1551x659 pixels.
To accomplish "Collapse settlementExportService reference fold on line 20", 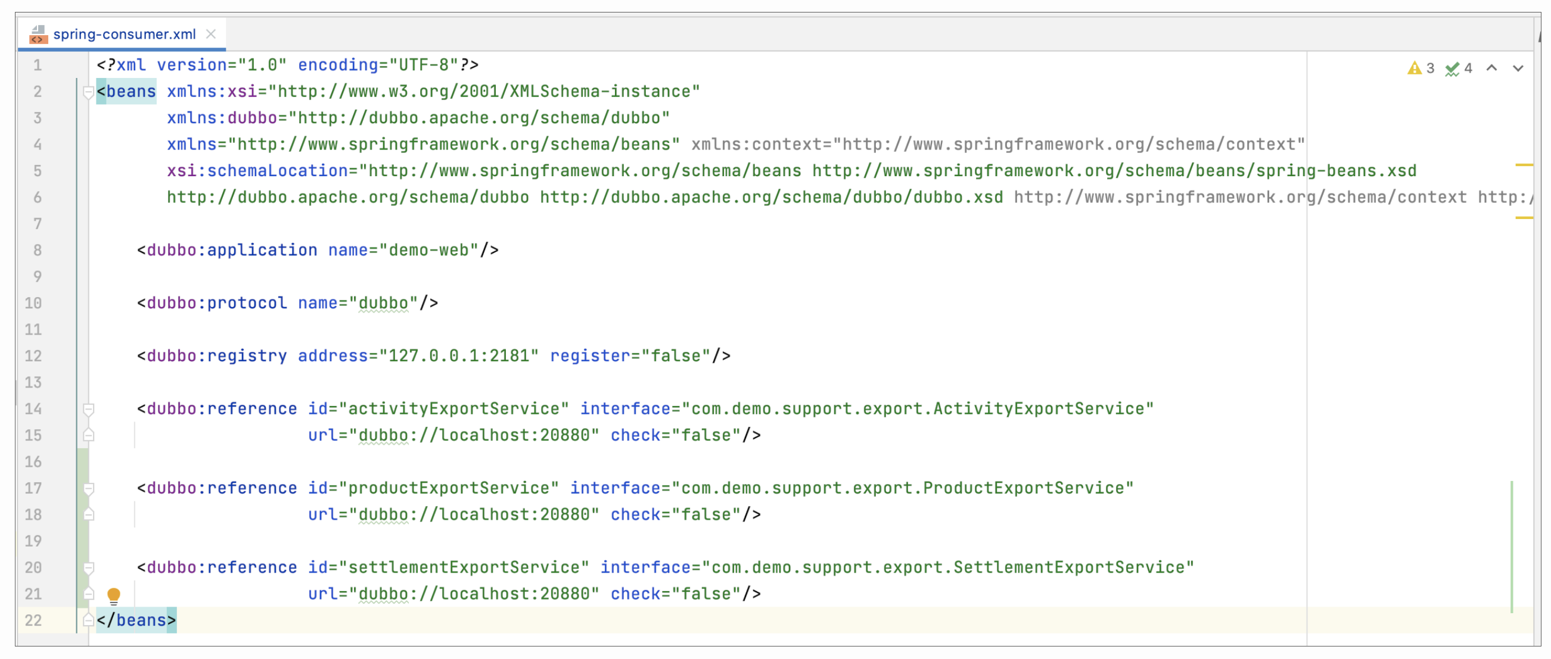I will pos(89,568).
